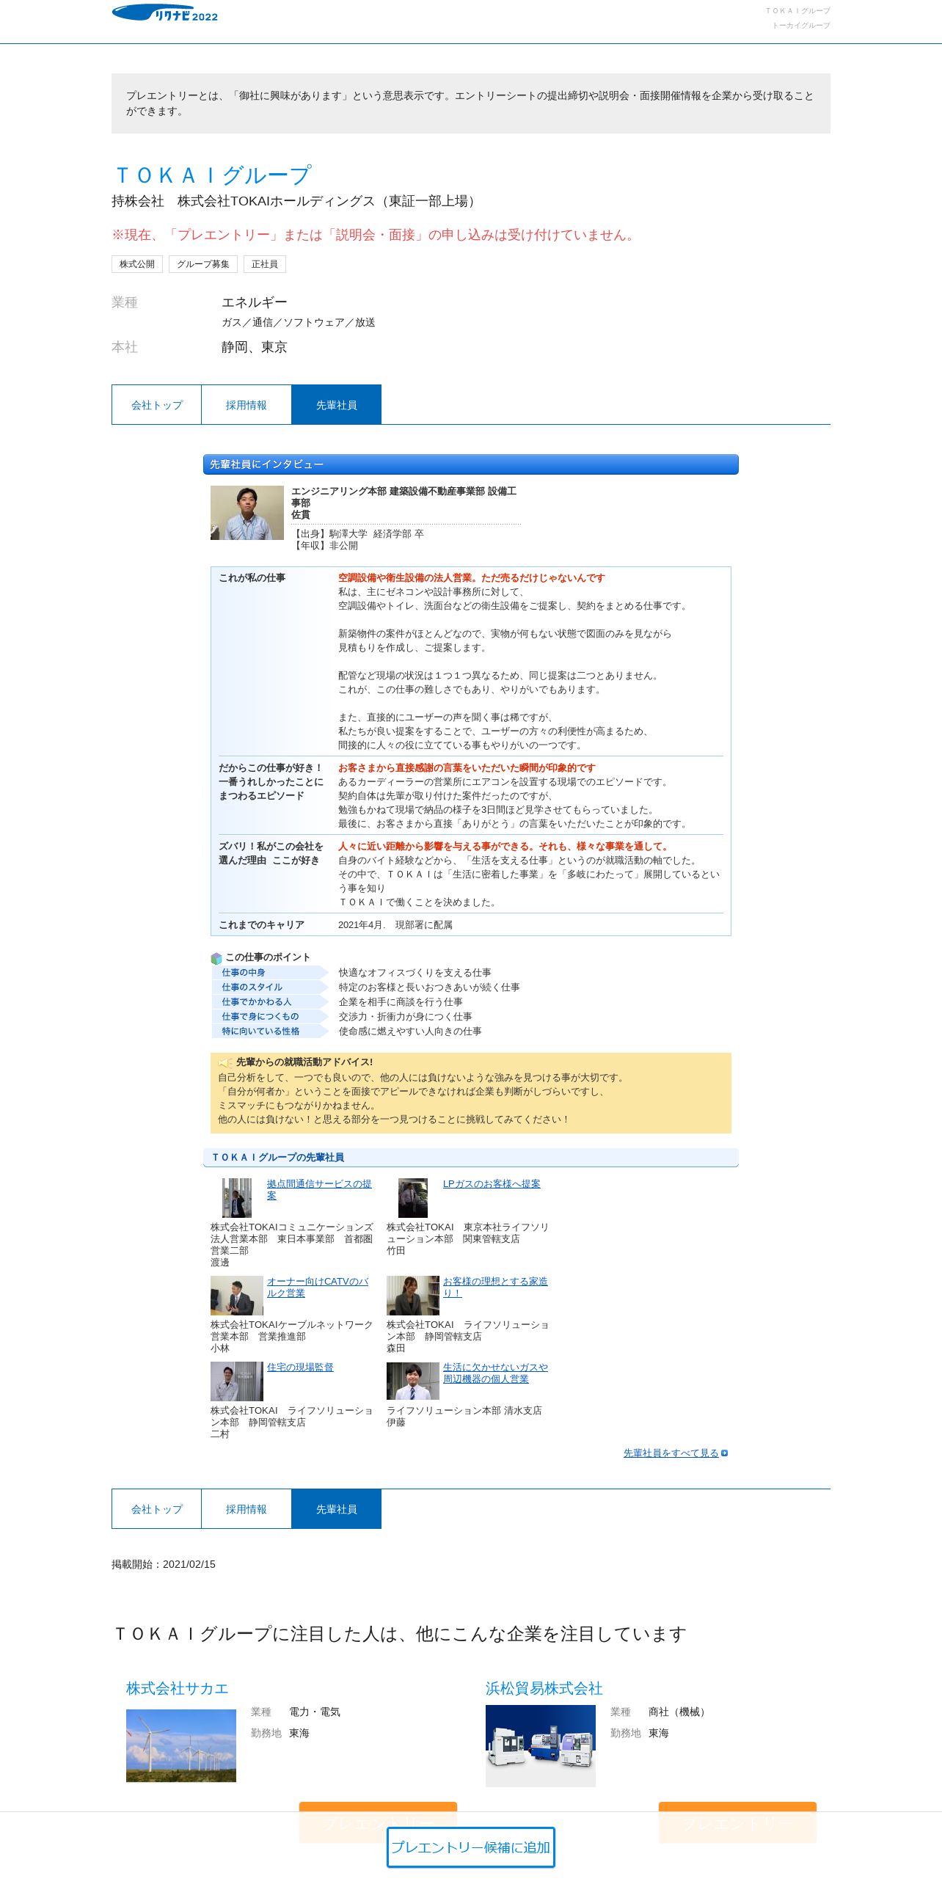942x1884 pixels.
Task: Open the bottom 採用情報 tab
Action: (x=247, y=1509)
